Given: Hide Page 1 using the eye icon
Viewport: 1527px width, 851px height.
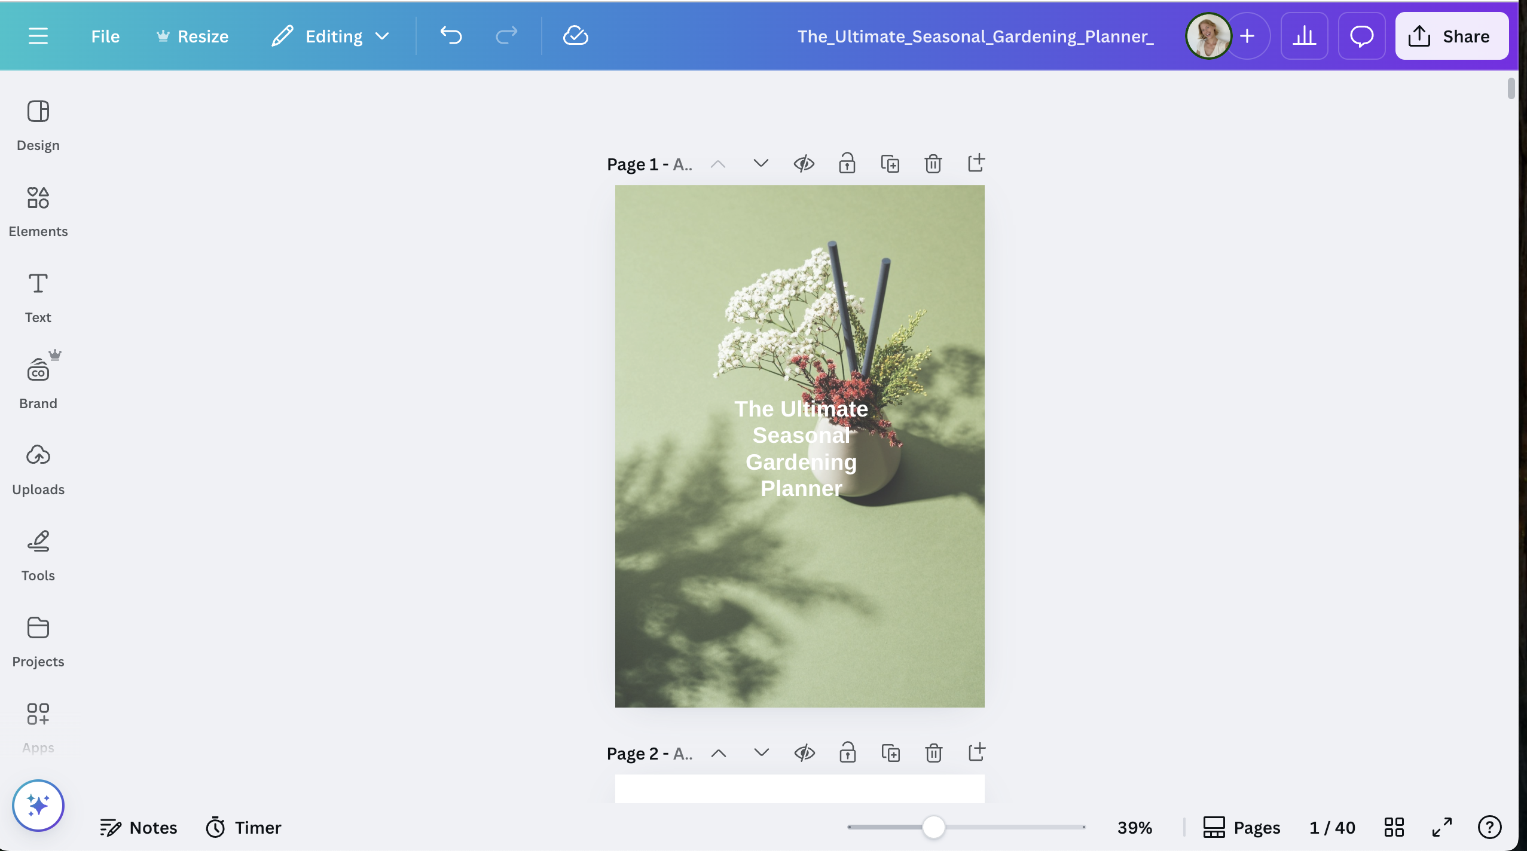Looking at the screenshot, I should [x=804, y=163].
